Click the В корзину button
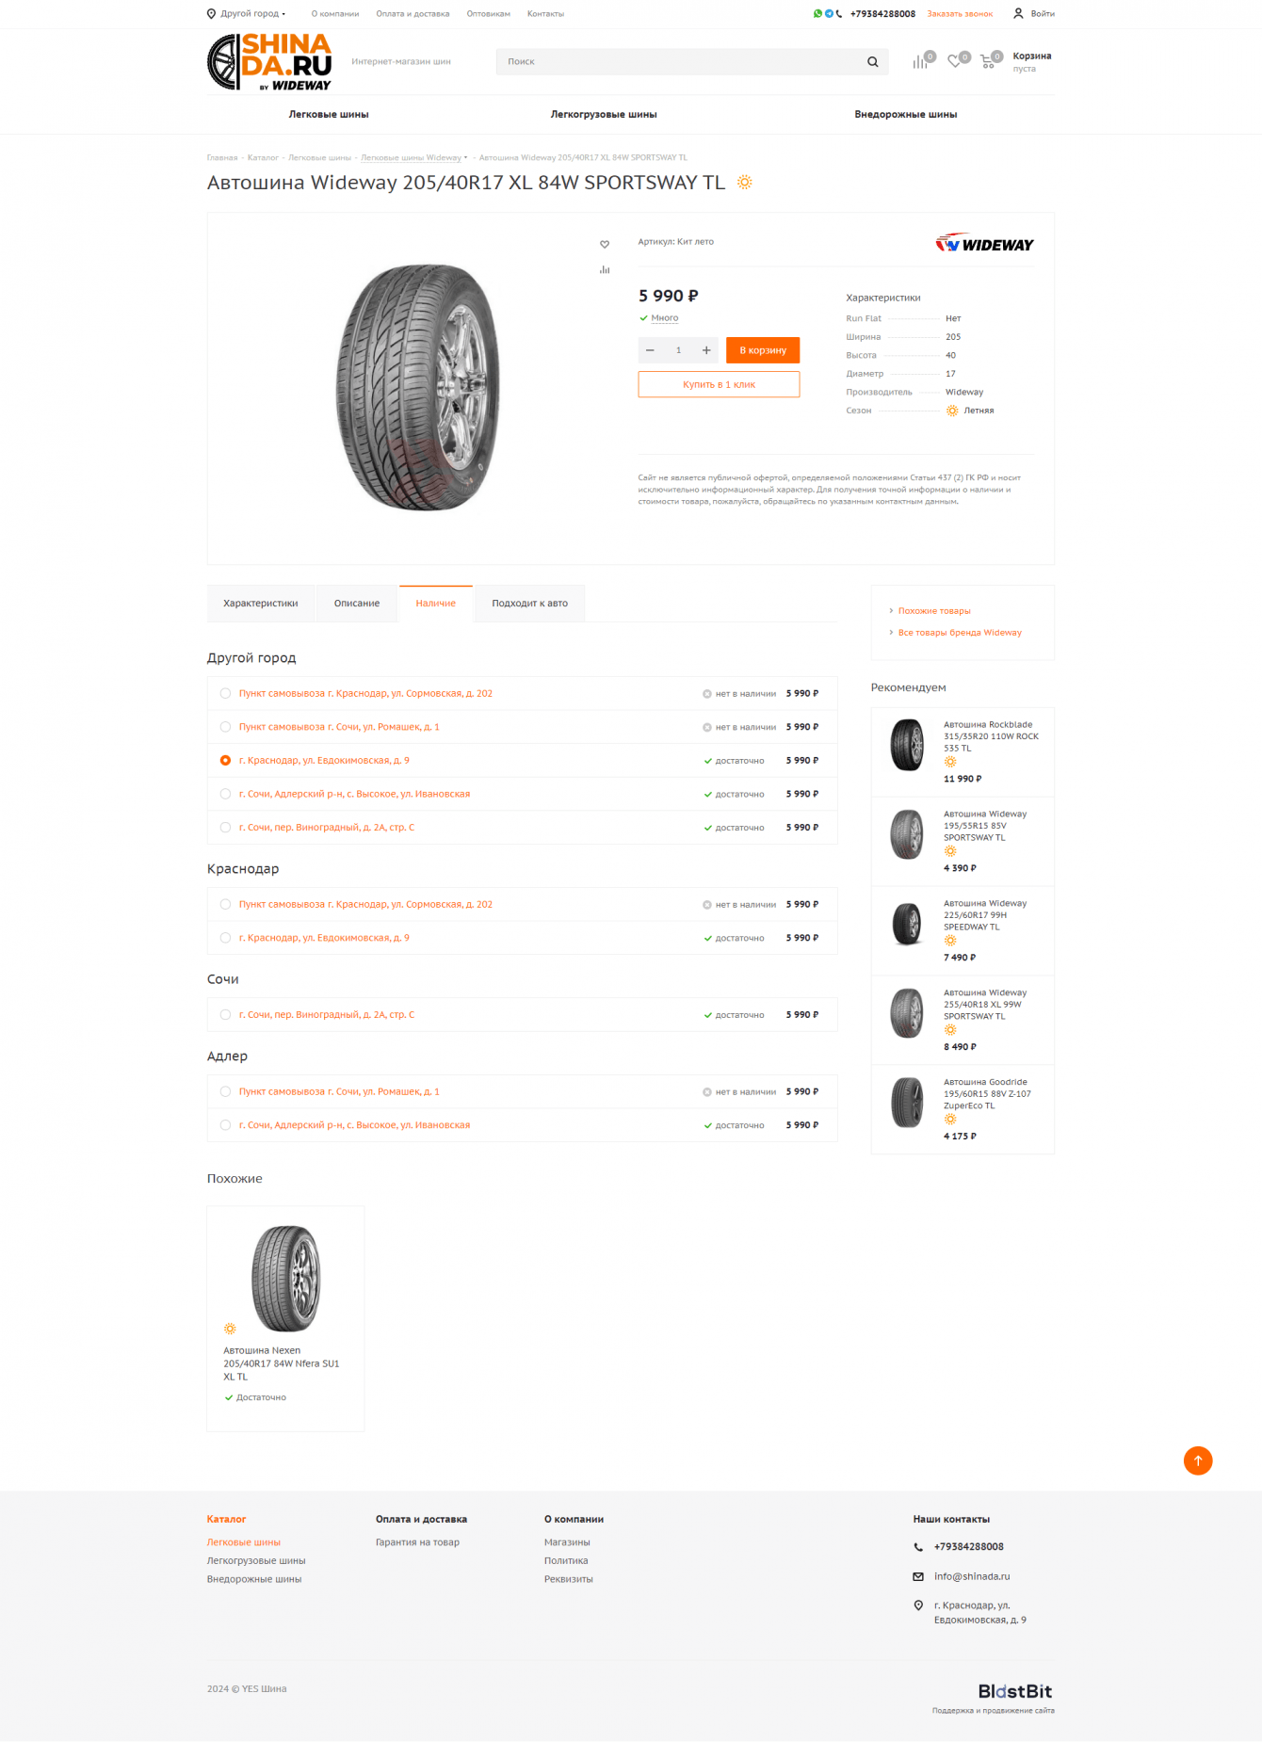Image resolution: width=1262 pixels, height=1742 pixels. click(763, 350)
